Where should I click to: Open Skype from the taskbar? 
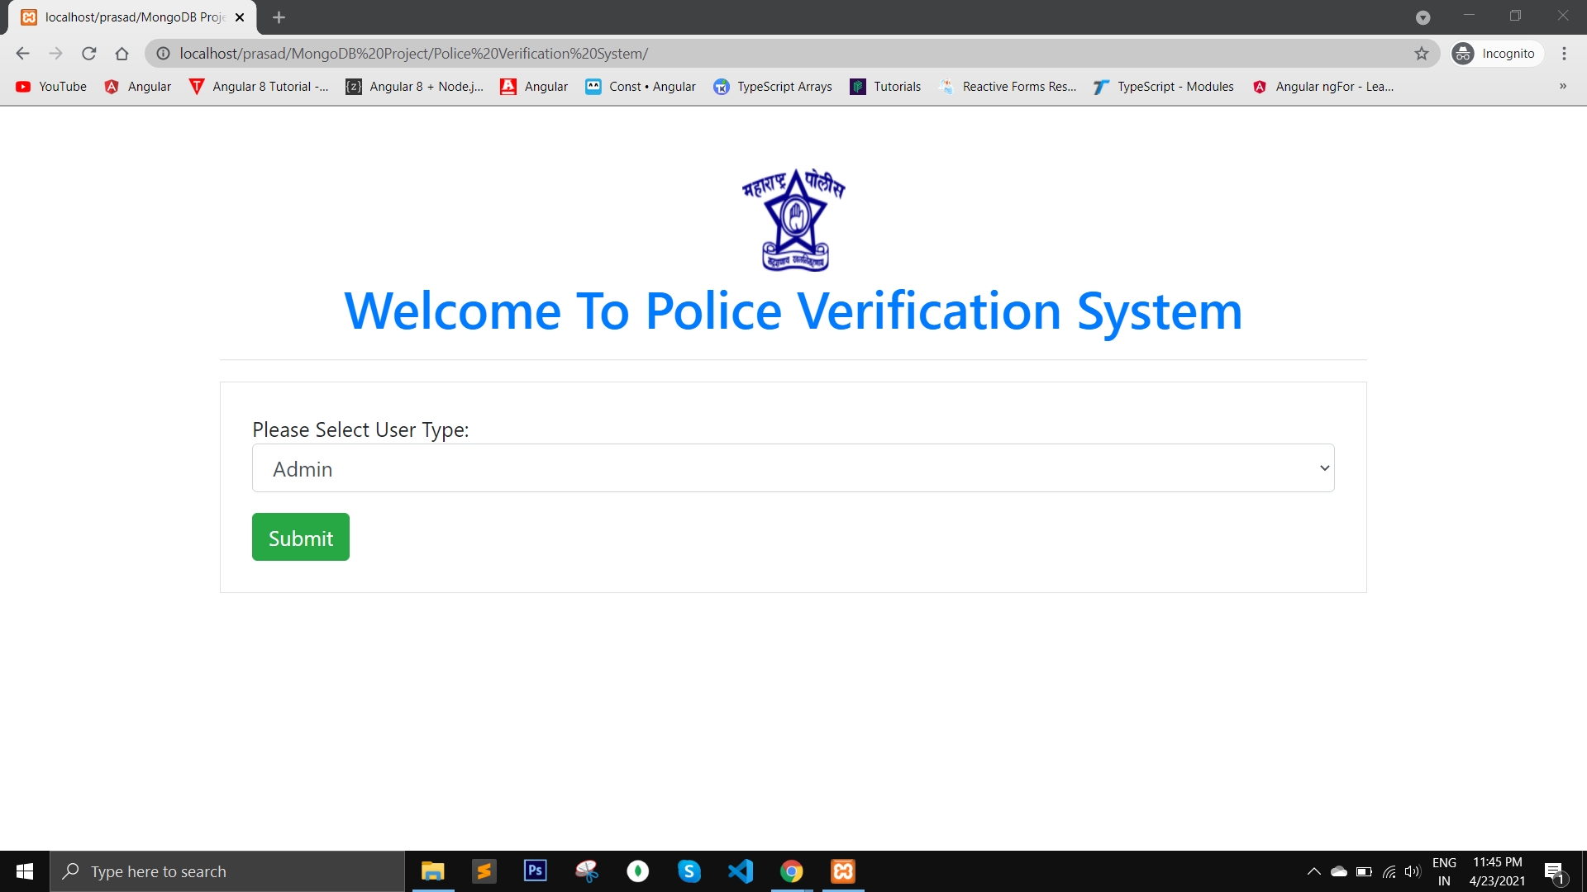pos(689,871)
